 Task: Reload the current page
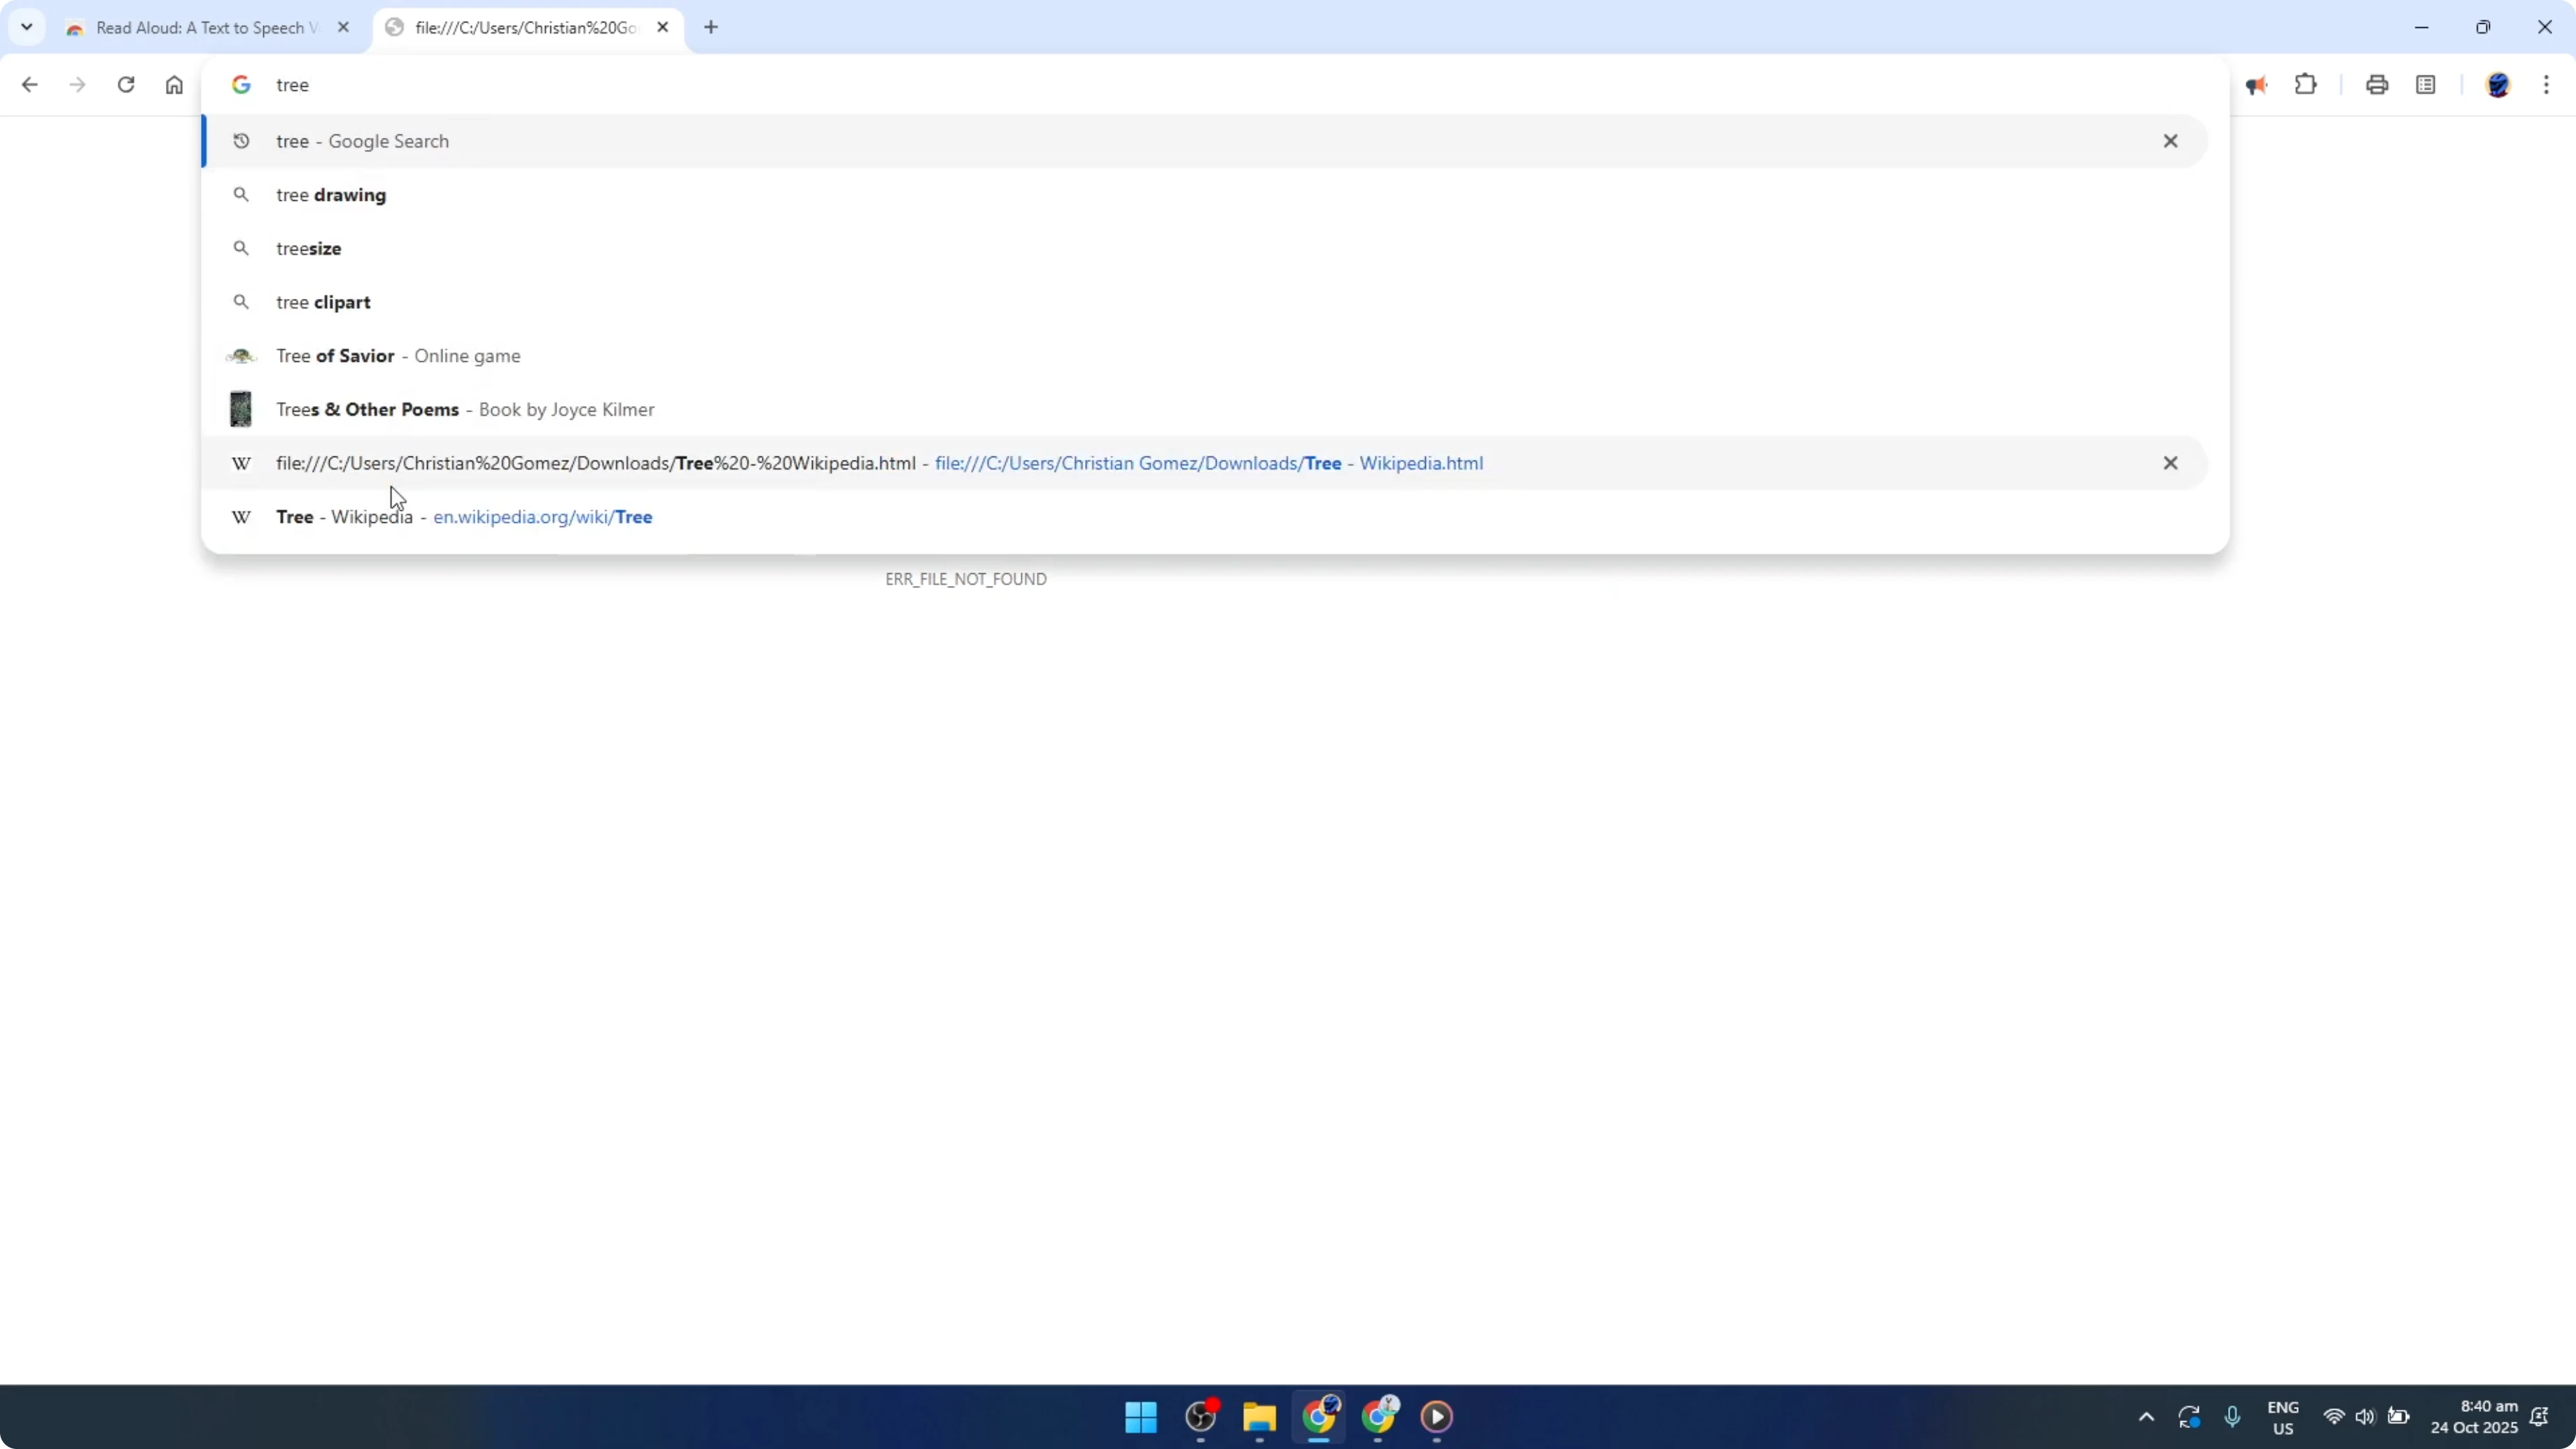(x=126, y=85)
